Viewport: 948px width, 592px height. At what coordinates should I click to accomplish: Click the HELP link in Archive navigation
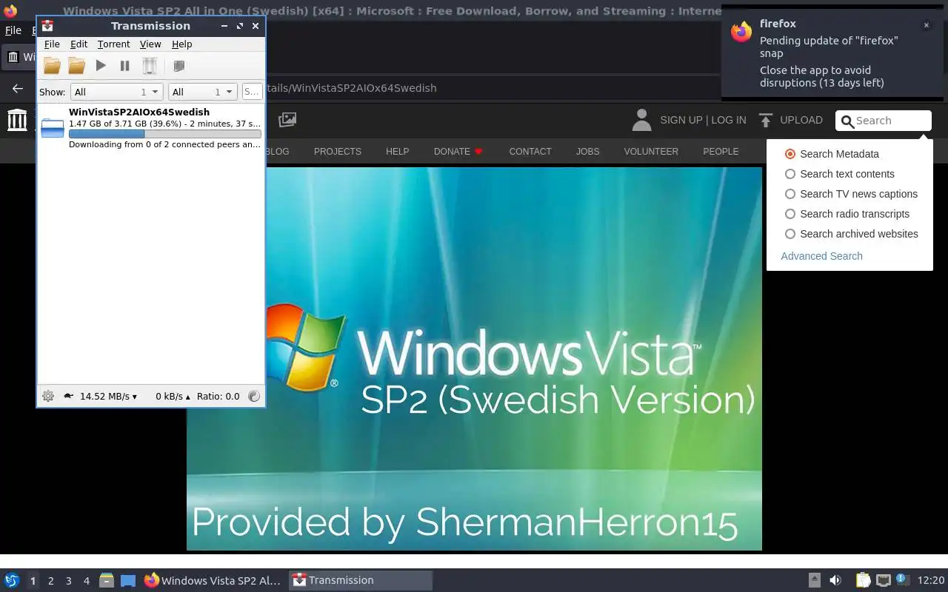pyautogui.click(x=397, y=152)
